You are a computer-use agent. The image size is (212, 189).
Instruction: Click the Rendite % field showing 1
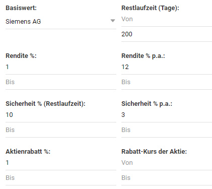61,67
